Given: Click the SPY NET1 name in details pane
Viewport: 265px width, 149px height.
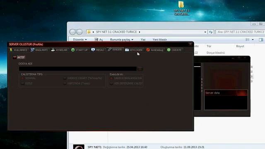Looking at the screenshot, I should coord(94,147).
